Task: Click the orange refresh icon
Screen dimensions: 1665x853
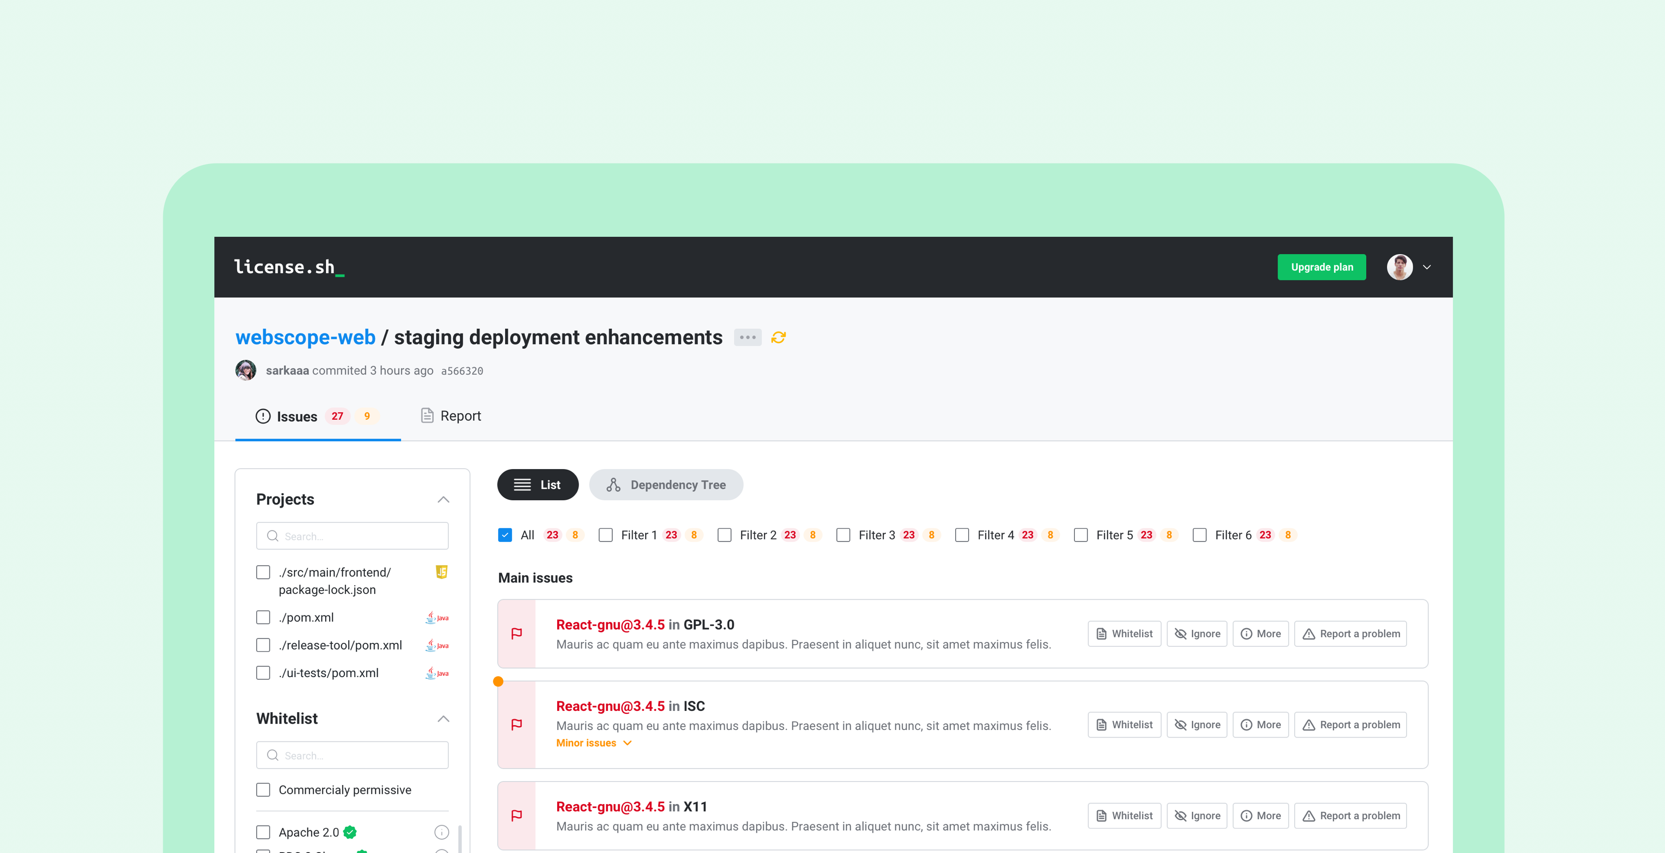Action: [779, 337]
